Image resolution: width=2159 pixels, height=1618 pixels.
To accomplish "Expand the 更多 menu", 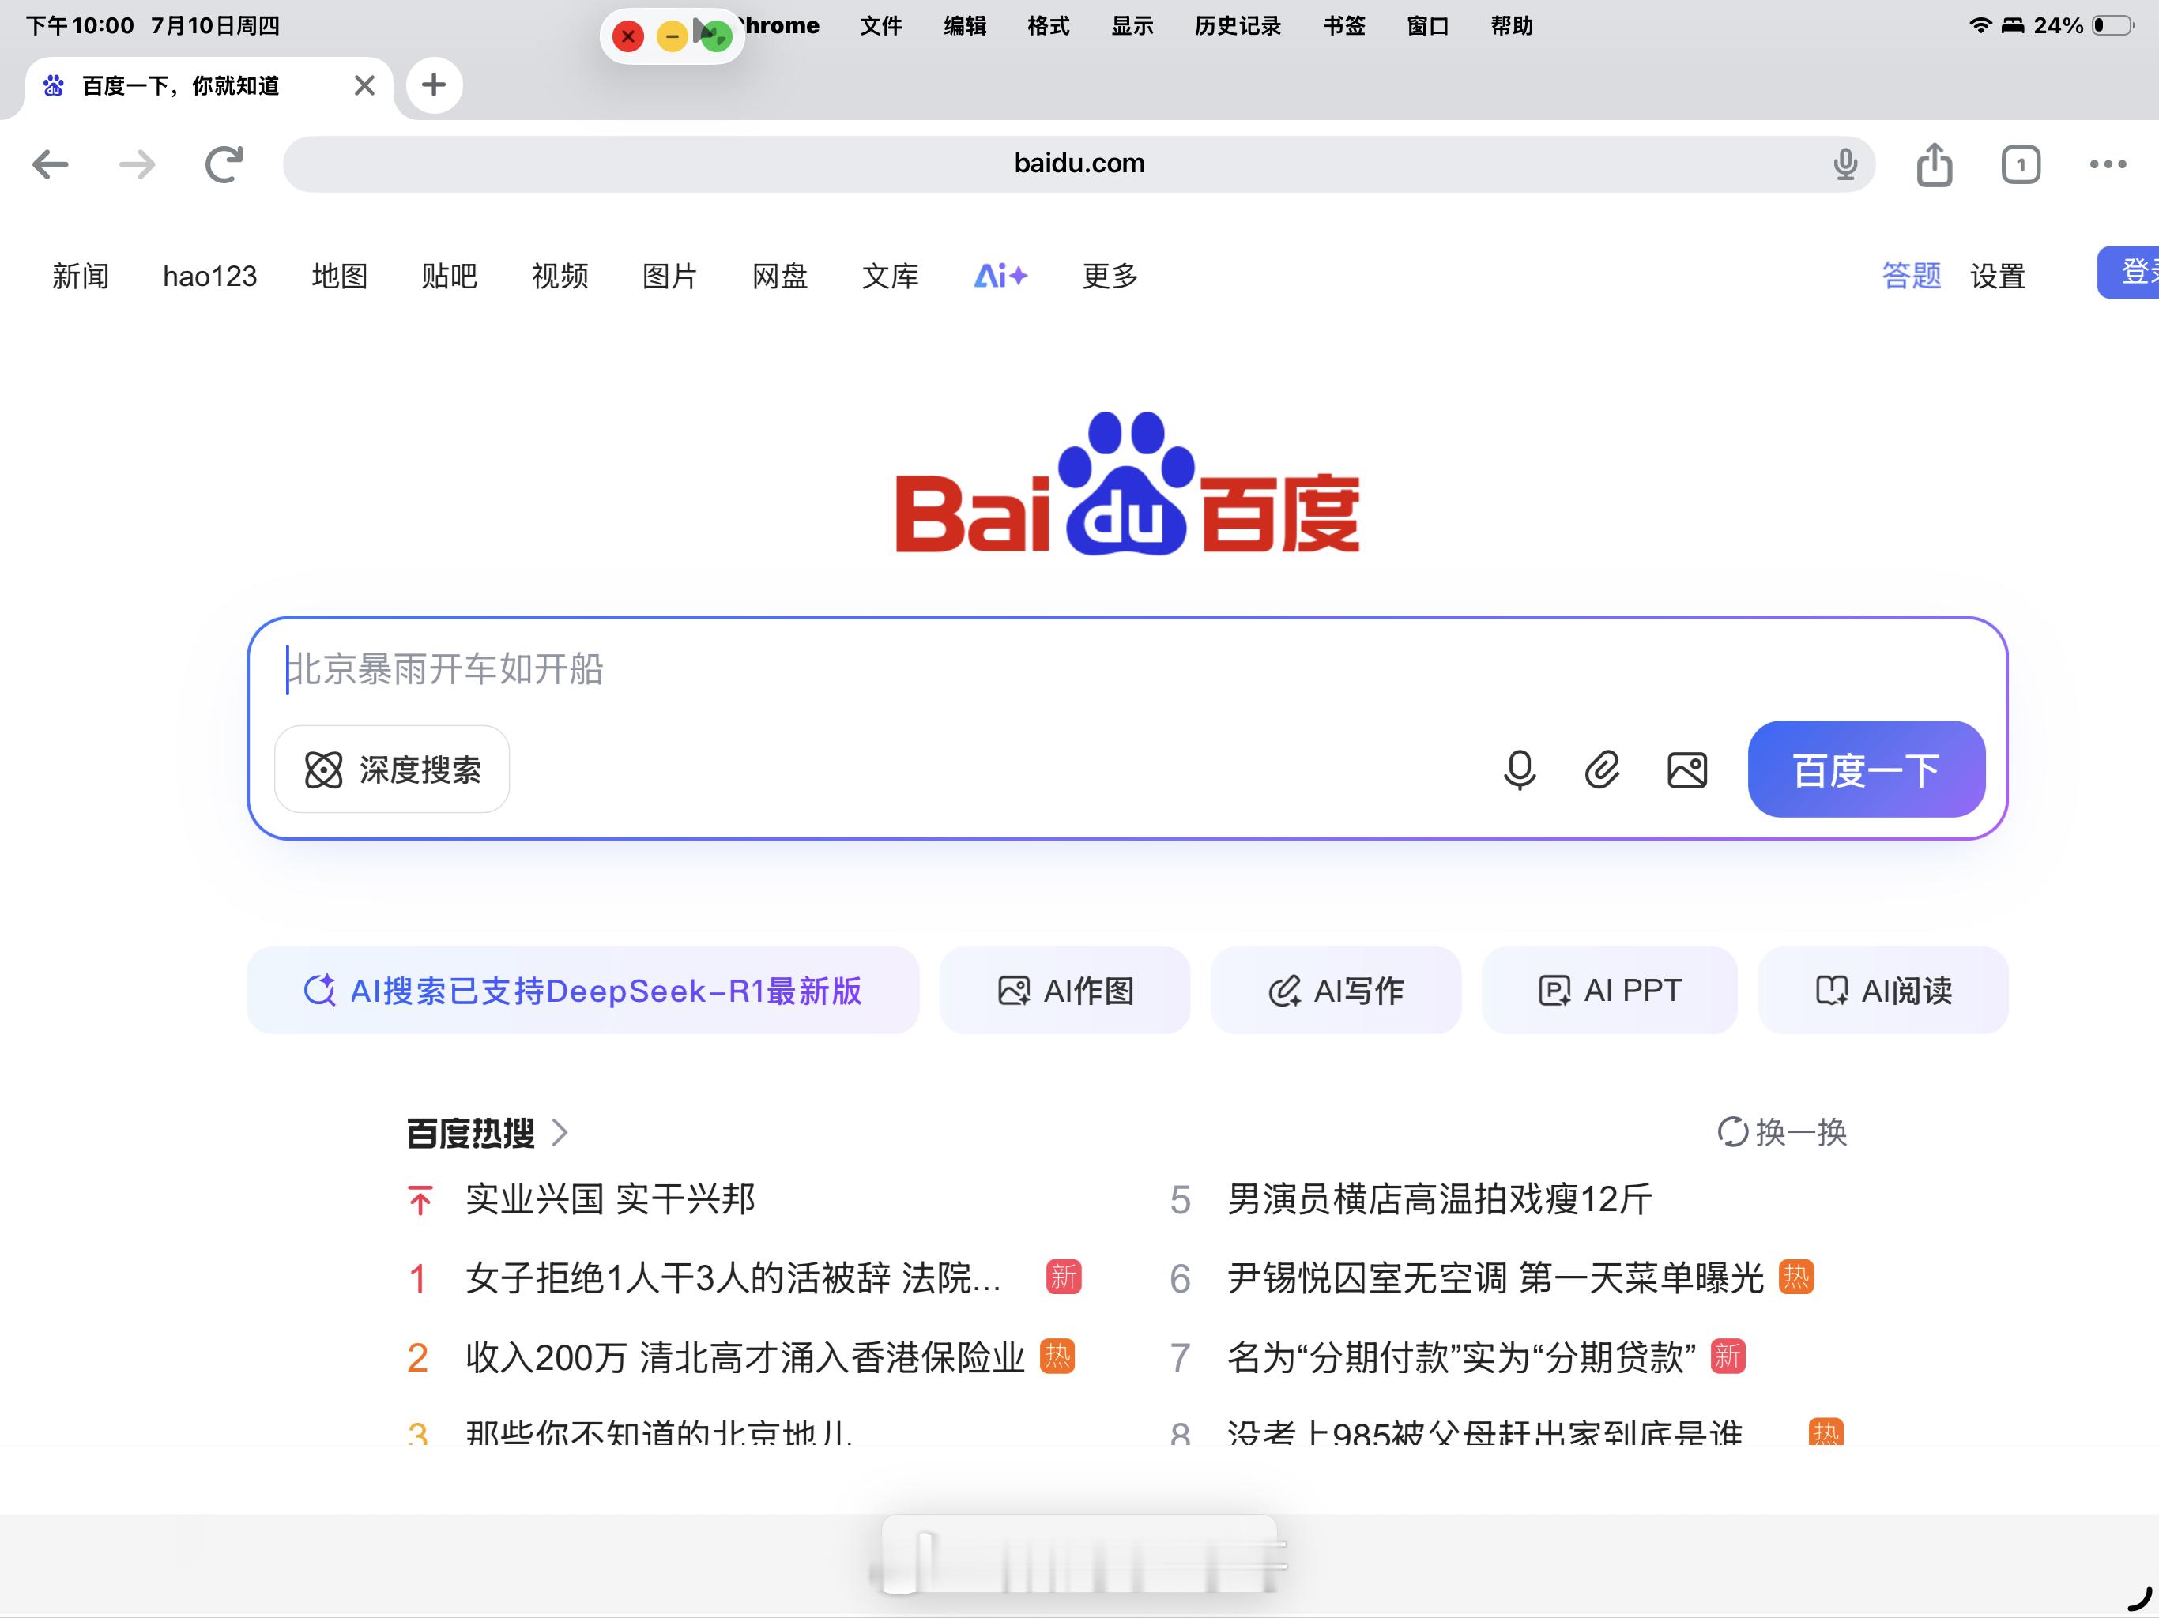I will [x=1111, y=277].
